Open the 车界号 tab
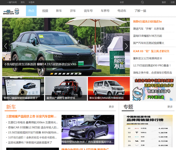 (105, 11)
